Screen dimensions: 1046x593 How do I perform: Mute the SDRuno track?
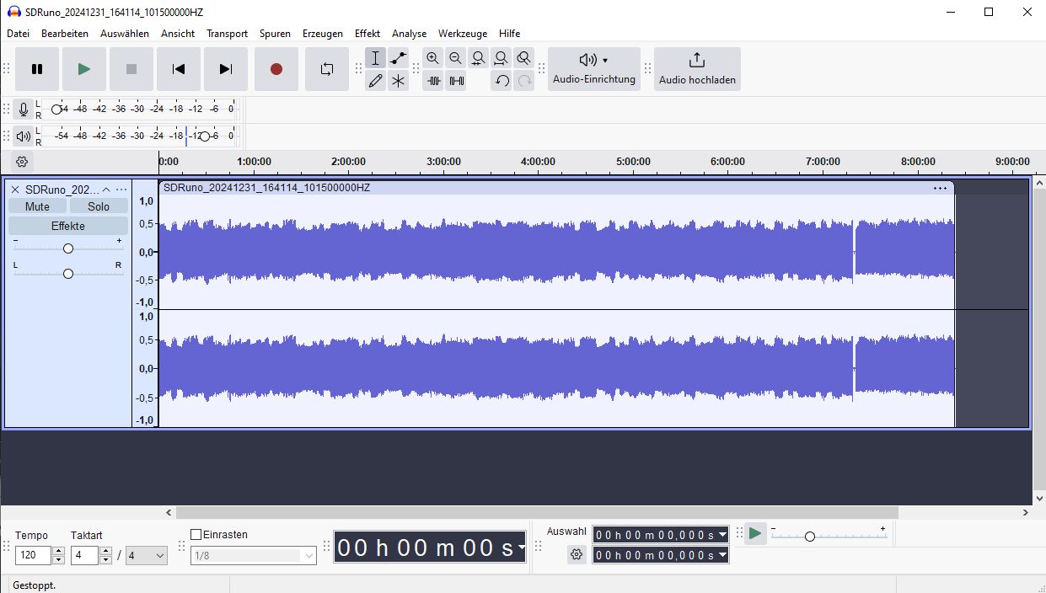click(x=37, y=206)
